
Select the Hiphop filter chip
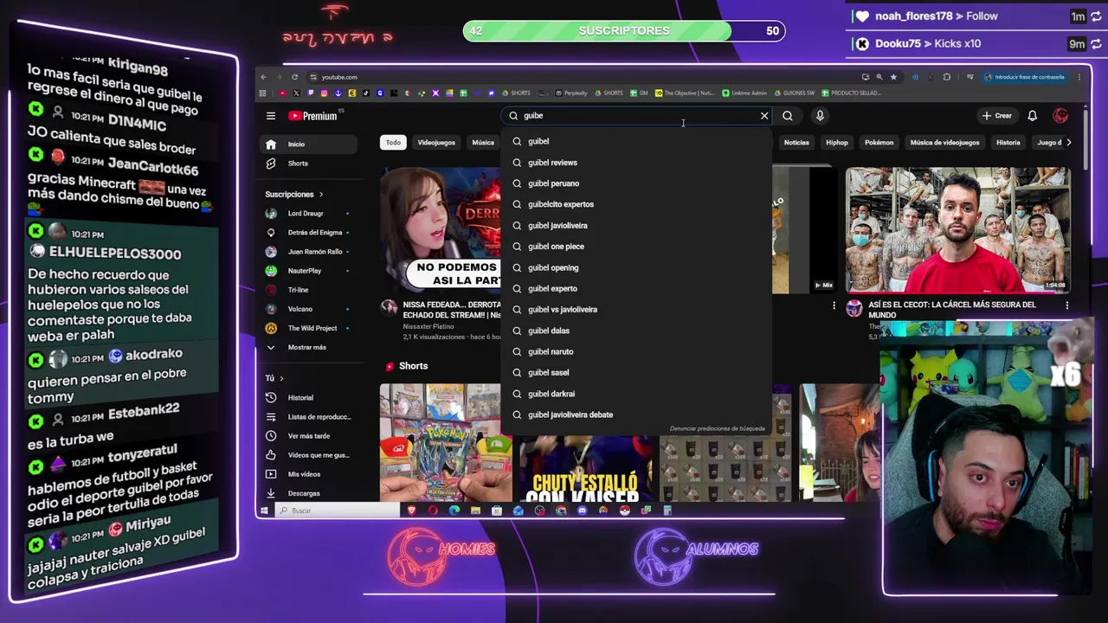coord(837,143)
